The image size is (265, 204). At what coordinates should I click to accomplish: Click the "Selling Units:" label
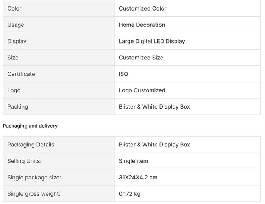click(x=24, y=161)
